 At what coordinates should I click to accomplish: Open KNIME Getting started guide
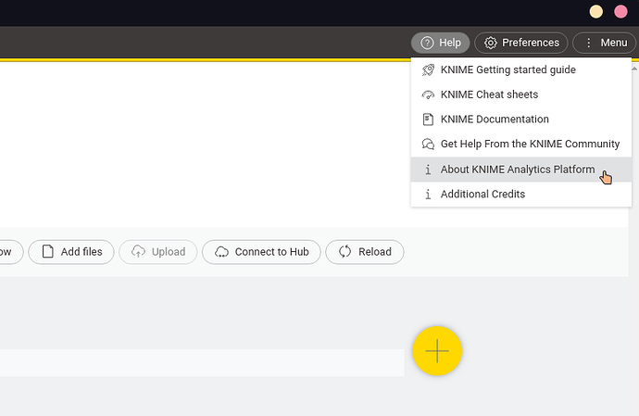(521, 69)
